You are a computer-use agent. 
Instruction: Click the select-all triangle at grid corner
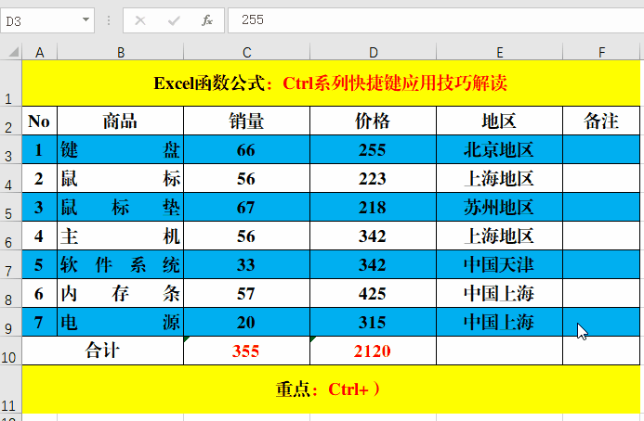14,52
